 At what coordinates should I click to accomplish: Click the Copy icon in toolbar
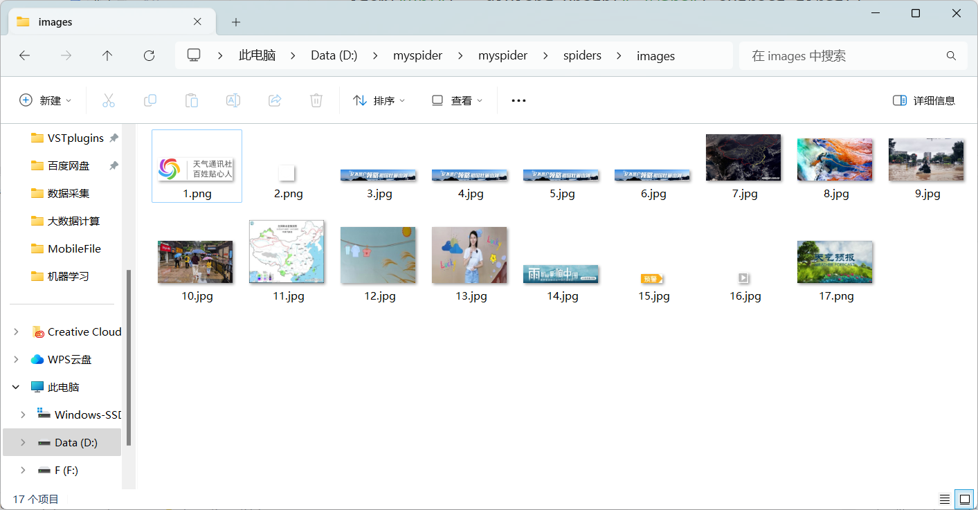150,100
